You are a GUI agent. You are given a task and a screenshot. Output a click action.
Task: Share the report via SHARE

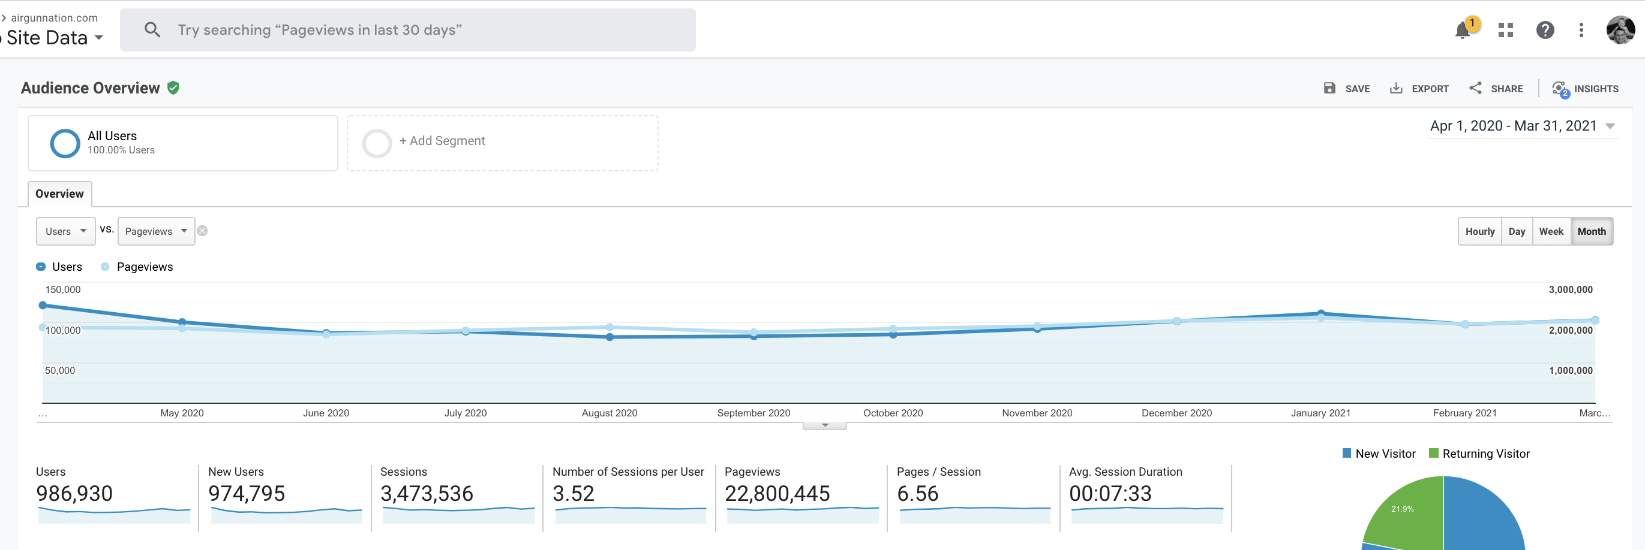click(x=1496, y=89)
